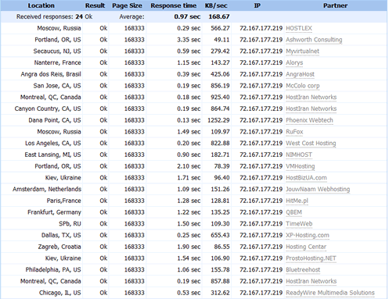Screen dimensions: 389x299
Task: Open the Ashworth Consulting partner link
Action: 314,40
